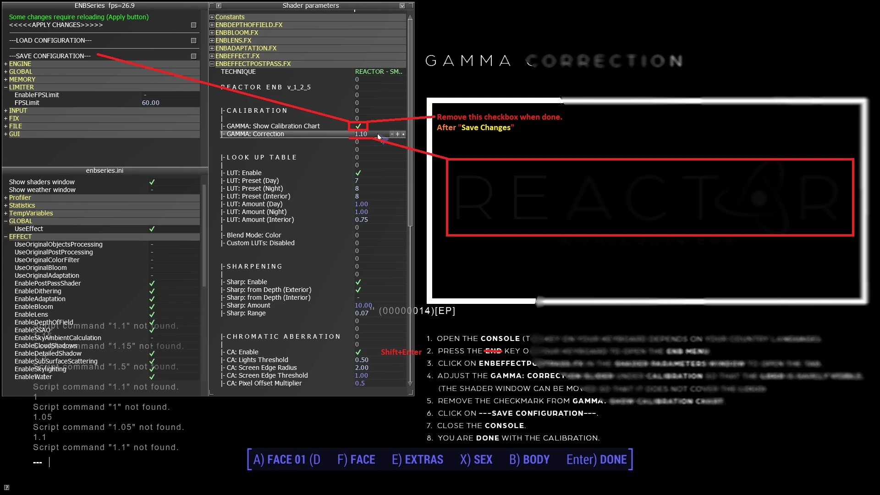Click the GAMMA: Correction value 1.10
Viewport: 880px width, 495px height.
click(x=361, y=134)
